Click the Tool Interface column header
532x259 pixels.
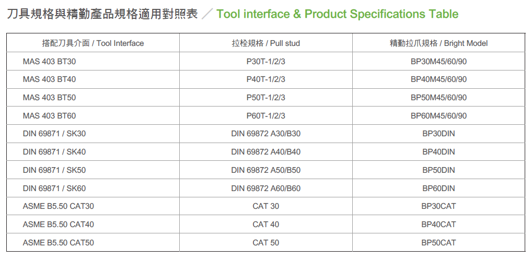point(92,43)
